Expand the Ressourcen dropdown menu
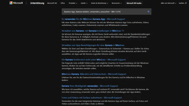Screen dimensions: 189x106 tap(117, 3)
